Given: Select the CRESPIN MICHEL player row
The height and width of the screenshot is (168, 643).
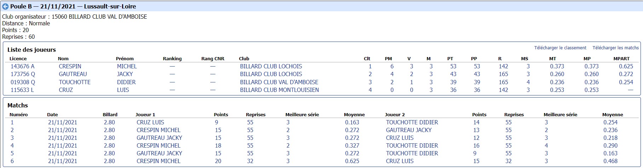Looking at the screenshot, I should pyautogui.click(x=321, y=66).
